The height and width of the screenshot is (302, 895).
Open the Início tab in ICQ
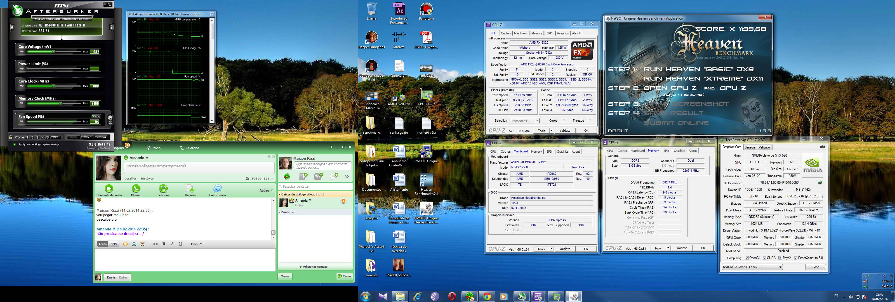tap(153, 148)
